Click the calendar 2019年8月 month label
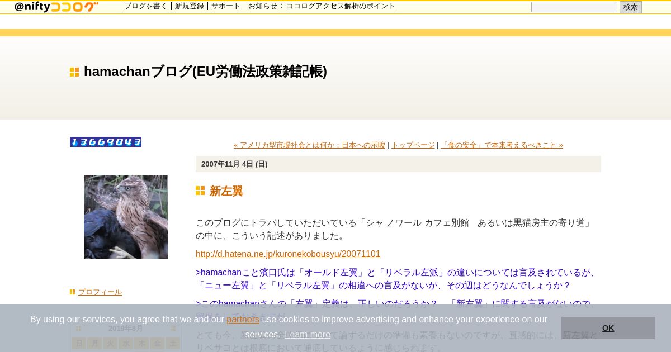 [126, 329]
